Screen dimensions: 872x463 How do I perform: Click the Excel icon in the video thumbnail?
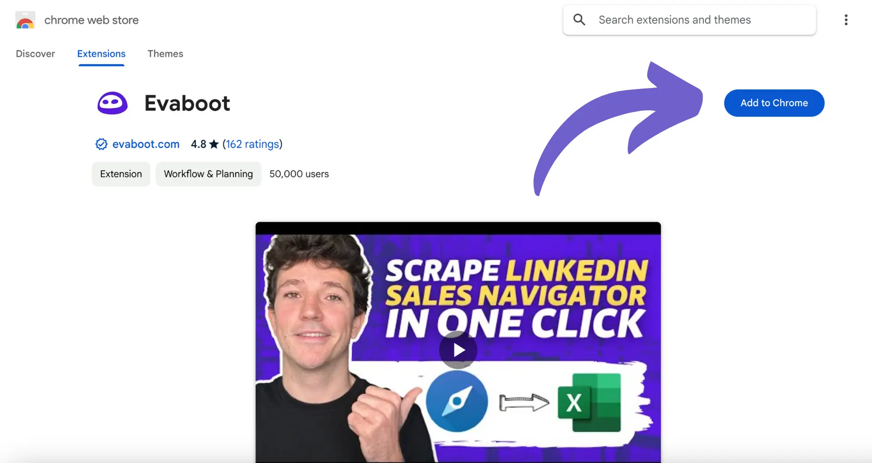tap(589, 402)
